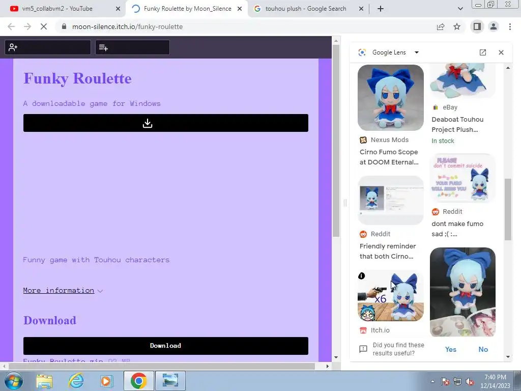
Task: Open Google Lens panel dropdown
Action: [x=417, y=52]
